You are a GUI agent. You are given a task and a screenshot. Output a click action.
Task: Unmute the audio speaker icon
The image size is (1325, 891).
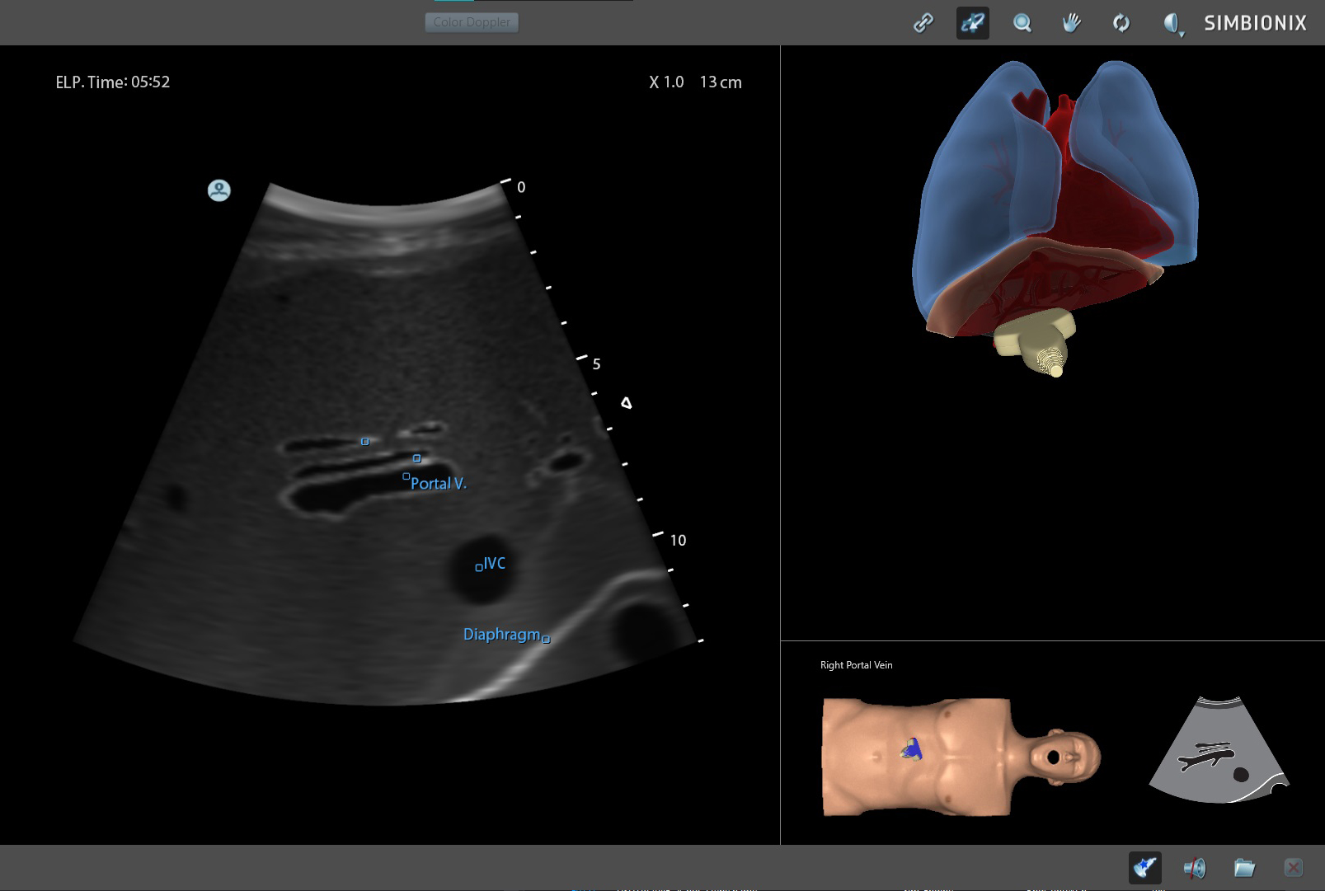(x=1196, y=867)
